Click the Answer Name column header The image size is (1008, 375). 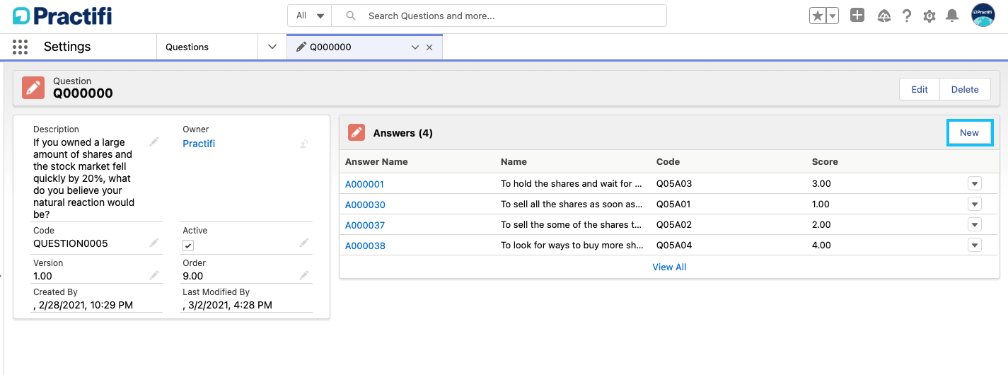click(376, 161)
